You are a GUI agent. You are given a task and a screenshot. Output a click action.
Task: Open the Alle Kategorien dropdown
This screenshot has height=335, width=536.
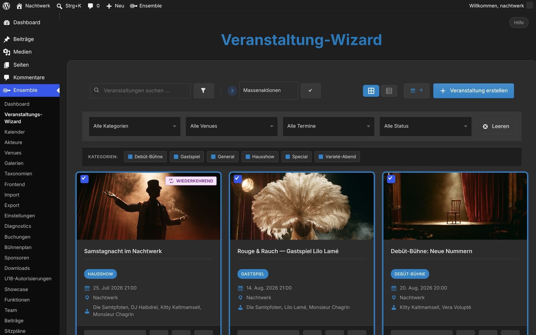tap(135, 126)
